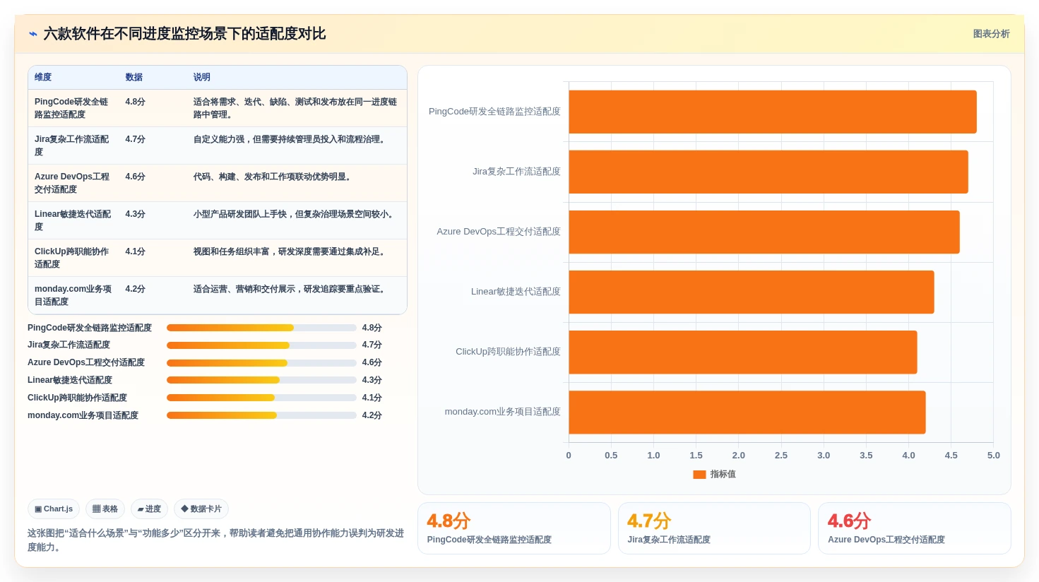Image resolution: width=1039 pixels, height=582 pixels.
Task: Click the Linear敏捷迭代 orange chart bar
Action: coord(752,292)
